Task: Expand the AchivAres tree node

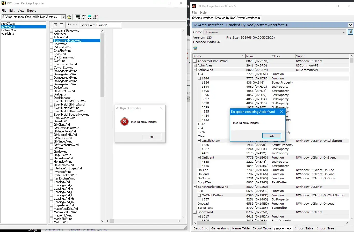Action: [x=195, y=65]
